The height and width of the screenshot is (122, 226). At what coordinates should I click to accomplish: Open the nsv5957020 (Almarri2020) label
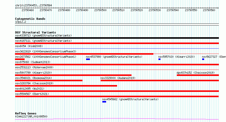pyautogui.click(x=176, y=57)
